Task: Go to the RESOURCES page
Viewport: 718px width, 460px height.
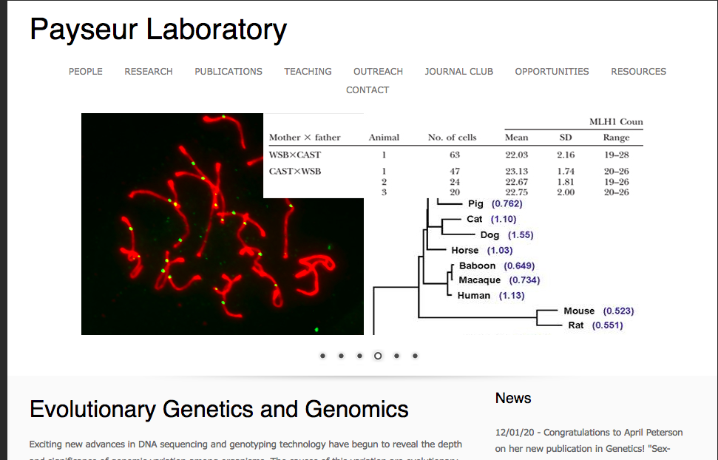Action: coord(638,72)
